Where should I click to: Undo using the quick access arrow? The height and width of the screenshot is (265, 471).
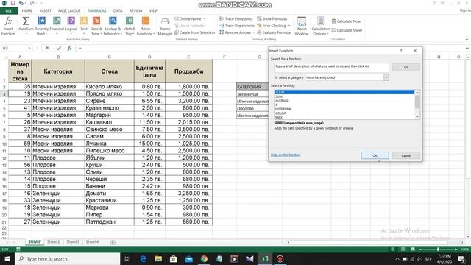pos(21,3)
